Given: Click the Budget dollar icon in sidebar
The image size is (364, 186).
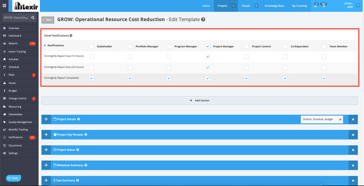Looking at the screenshot, I should (x=4, y=91).
